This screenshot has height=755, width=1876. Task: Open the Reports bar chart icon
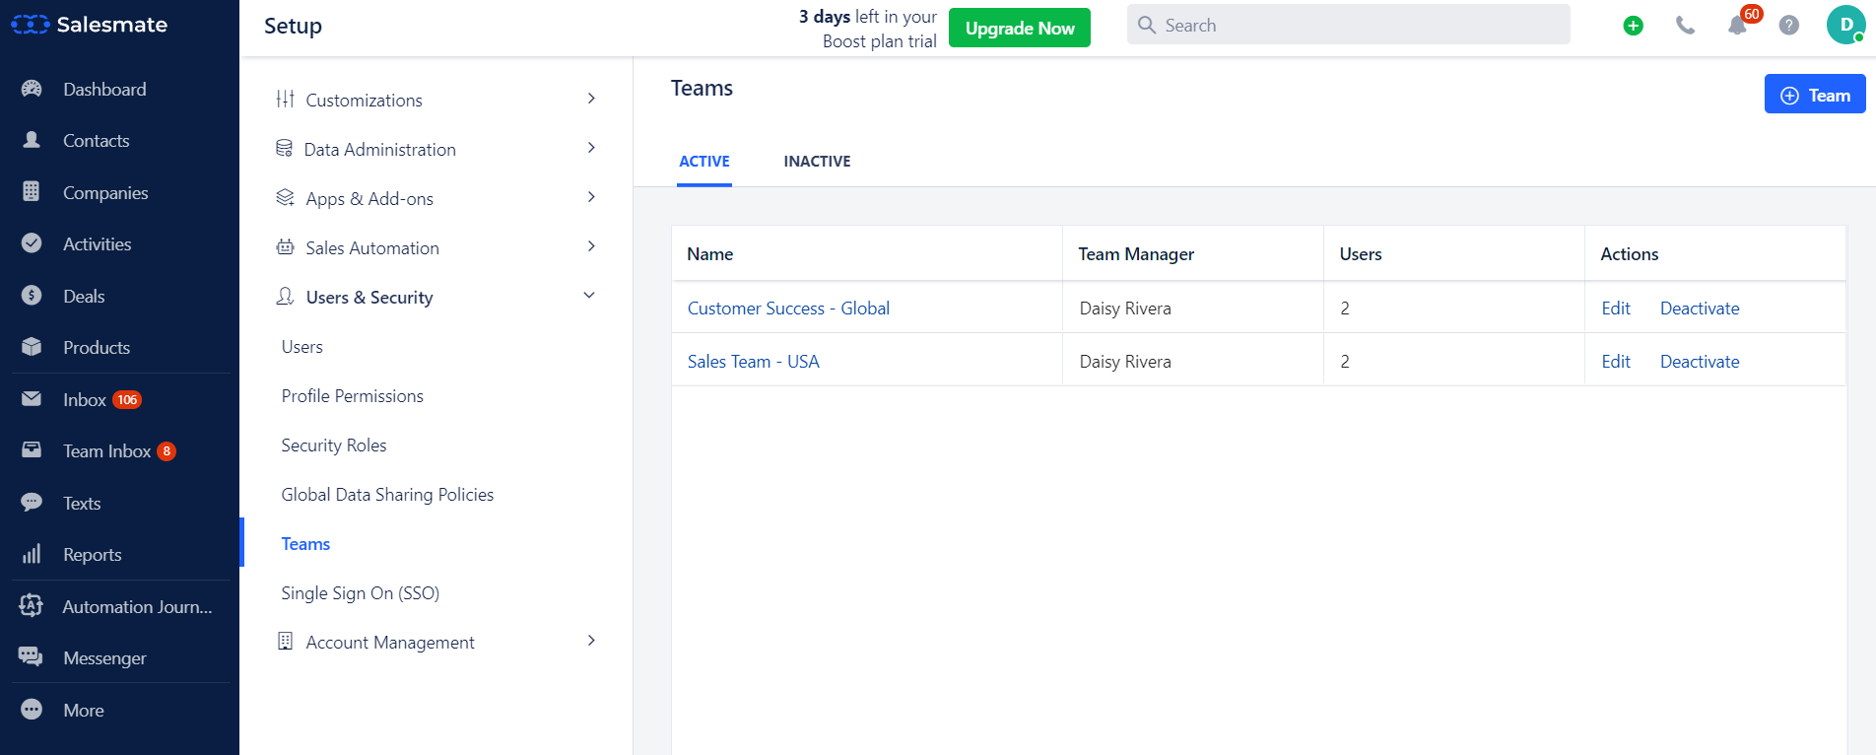click(x=32, y=554)
